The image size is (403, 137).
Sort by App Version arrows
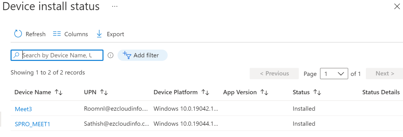tap(264, 92)
